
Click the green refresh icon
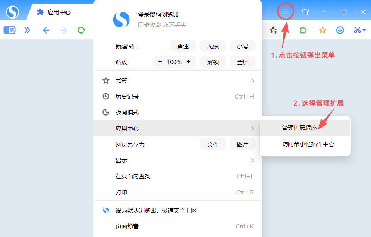pyautogui.click(x=81, y=30)
